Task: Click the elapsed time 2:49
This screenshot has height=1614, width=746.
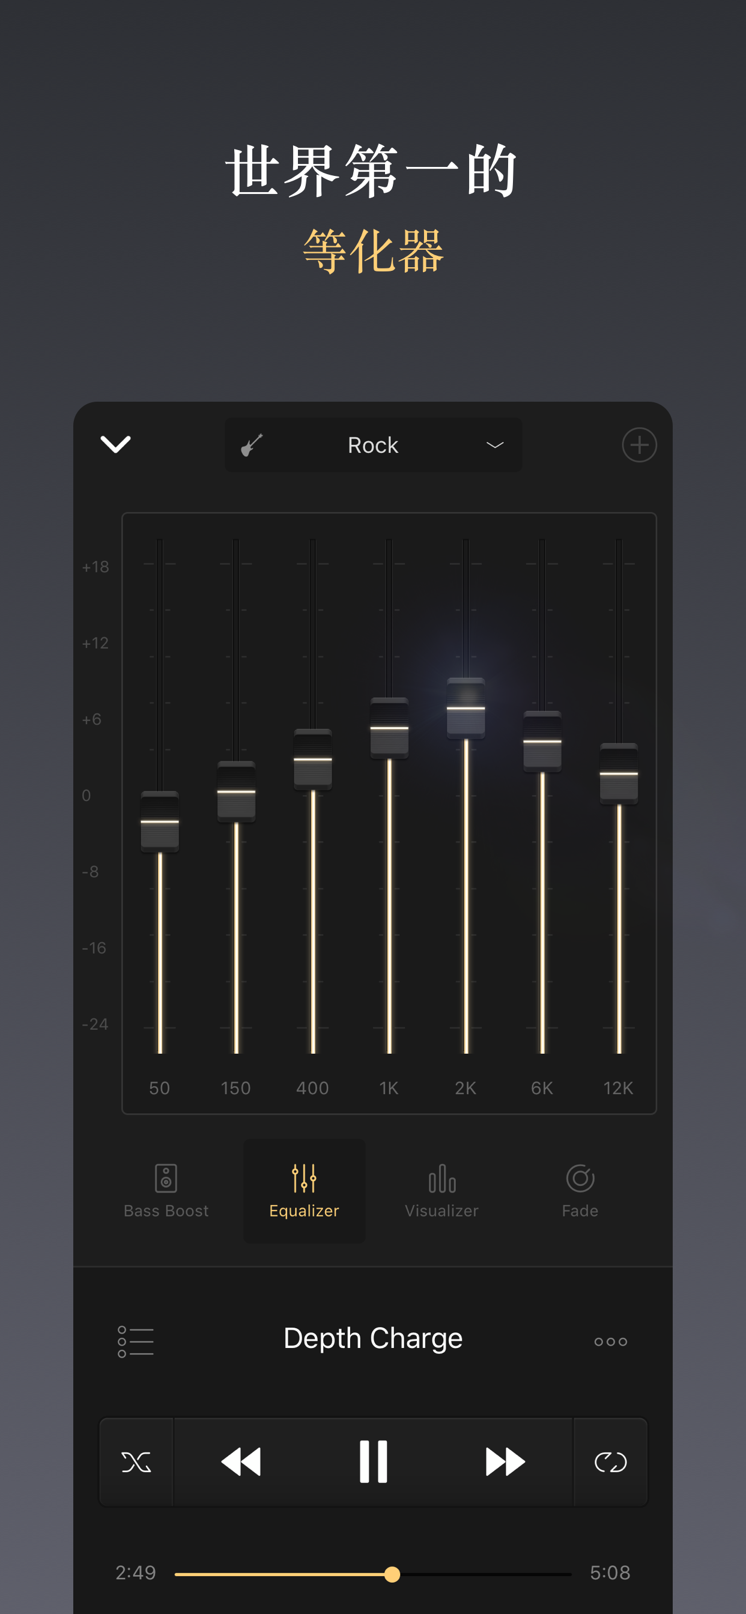Action: tap(135, 1573)
